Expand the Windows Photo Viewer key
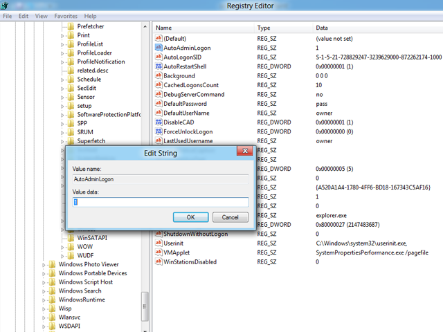Viewport: 443px width, 332px height. [x=44, y=264]
